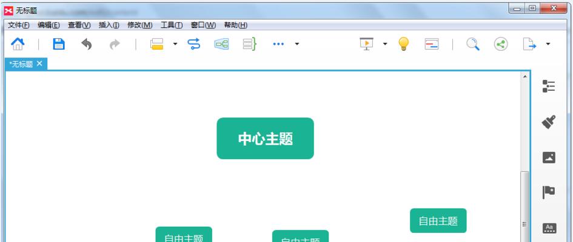Select the rightmost 自由主题 floating topic
The height and width of the screenshot is (242, 573).
click(x=438, y=220)
